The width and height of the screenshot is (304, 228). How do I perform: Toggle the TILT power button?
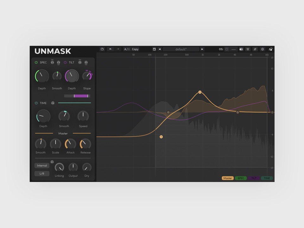point(65,62)
